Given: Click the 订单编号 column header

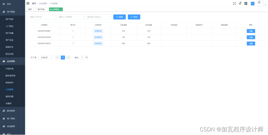Looking at the screenshot, I should click(44, 25).
